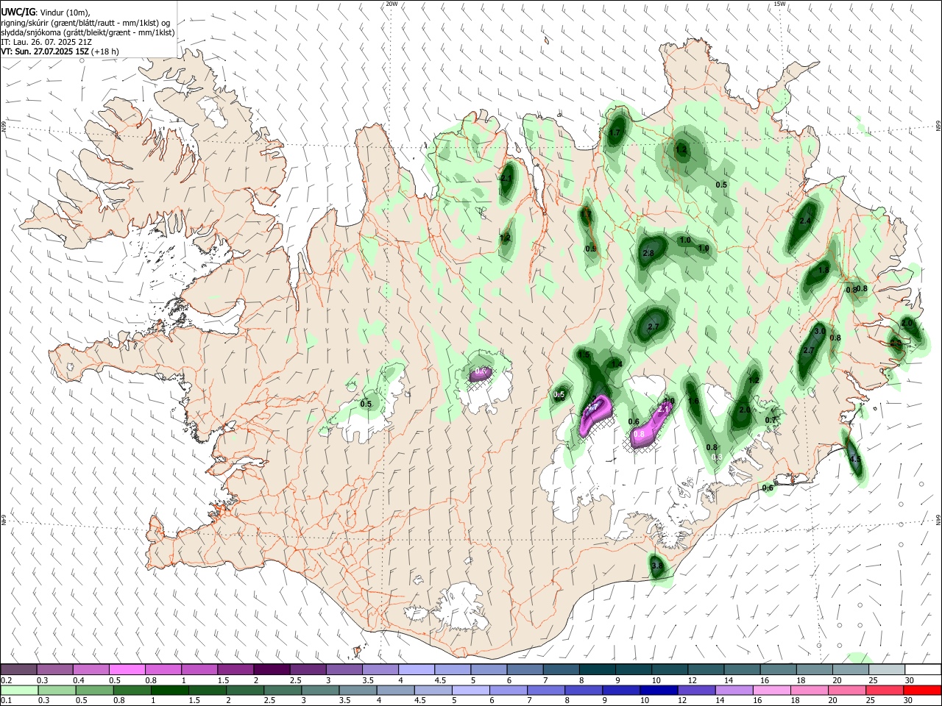Click the top scale swatch starting at 8
The image size is (942, 706).
(596, 669)
